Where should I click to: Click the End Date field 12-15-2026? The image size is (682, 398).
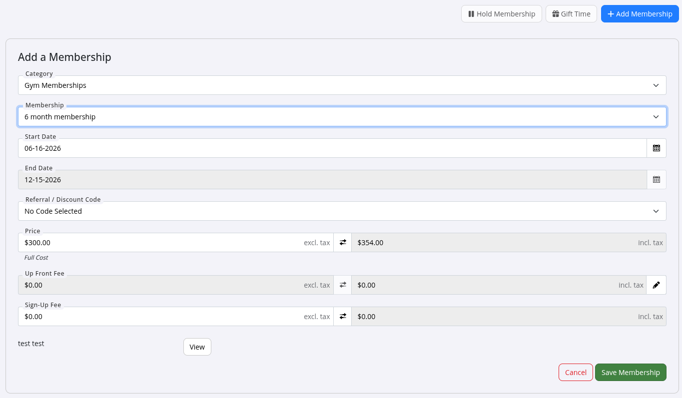click(332, 179)
